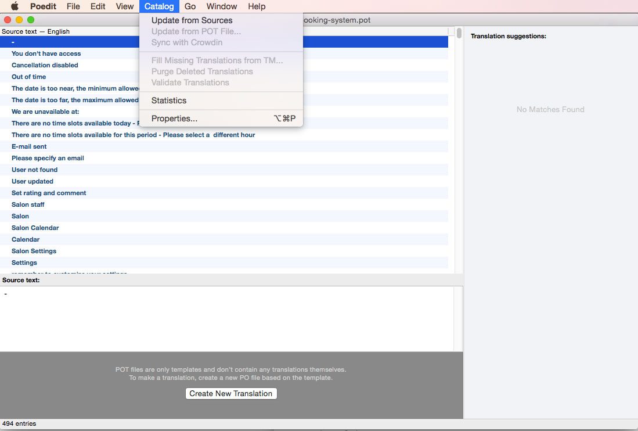Select the 'Cancellation disabled' entry
The height and width of the screenshot is (431, 638).
click(x=45, y=65)
